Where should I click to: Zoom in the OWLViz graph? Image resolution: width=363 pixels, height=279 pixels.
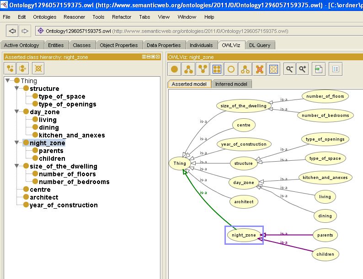(x=303, y=69)
